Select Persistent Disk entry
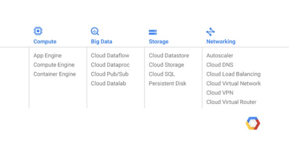Image resolution: width=289 pixels, height=144 pixels. [168, 83]
